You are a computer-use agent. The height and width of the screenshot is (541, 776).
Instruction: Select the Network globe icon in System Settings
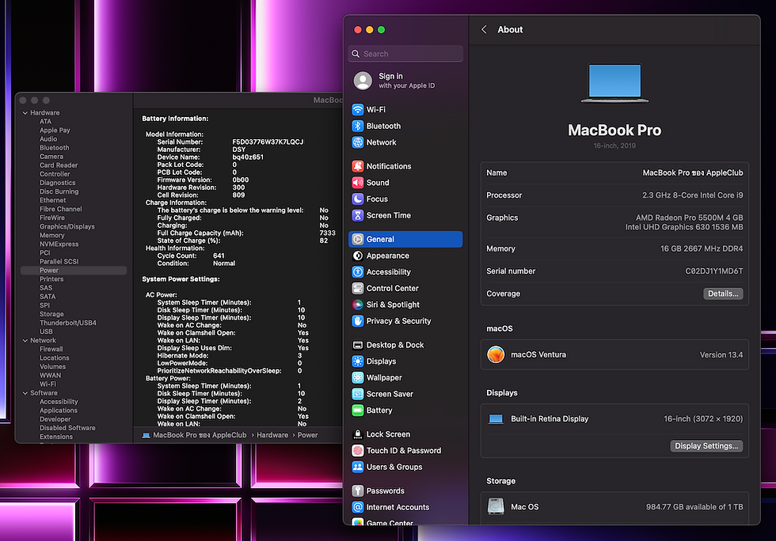[357, 142]
